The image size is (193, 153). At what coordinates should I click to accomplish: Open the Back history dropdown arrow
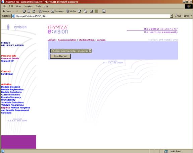coord(13,11)
